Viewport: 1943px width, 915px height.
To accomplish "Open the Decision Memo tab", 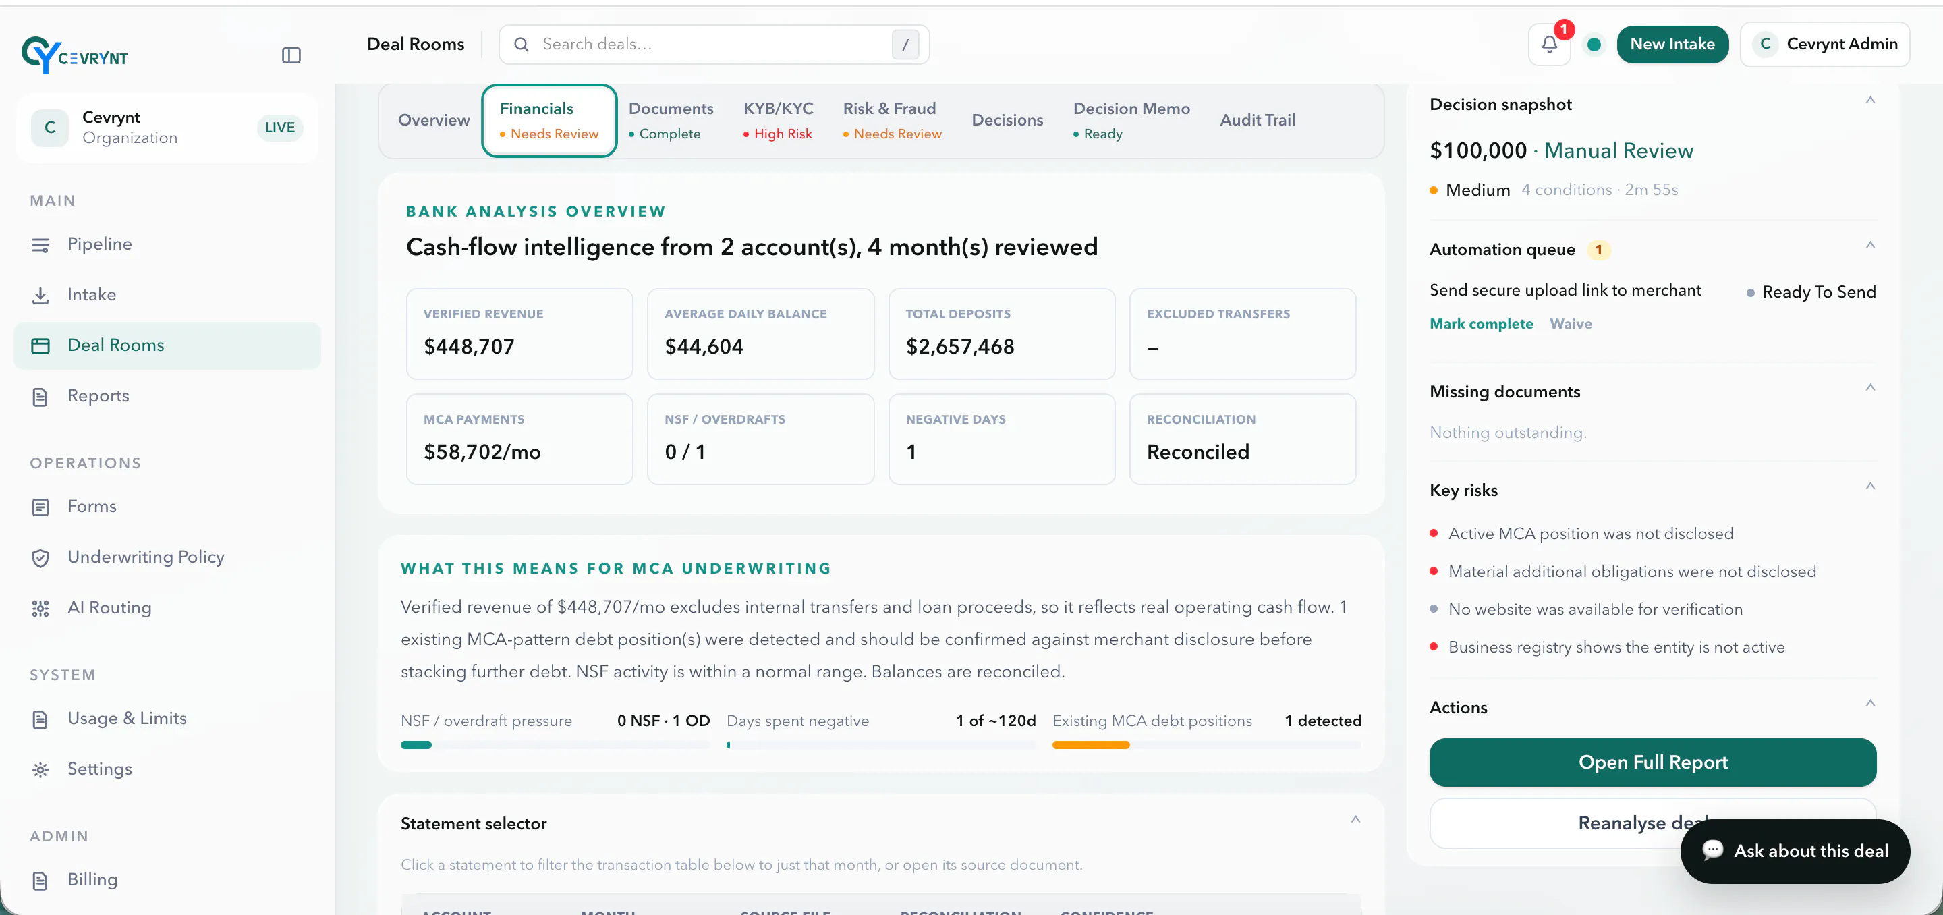I will click(1131, 120).
